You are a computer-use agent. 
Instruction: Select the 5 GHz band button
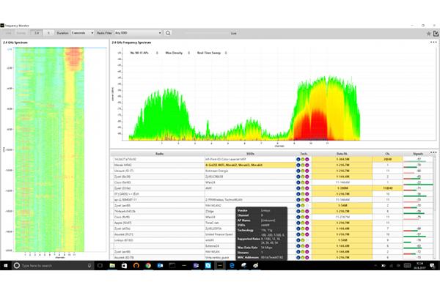pyautogui.click(x=48, y=33)
